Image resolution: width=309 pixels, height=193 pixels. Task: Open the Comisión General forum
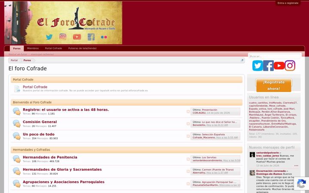click(x=40, y=122)
